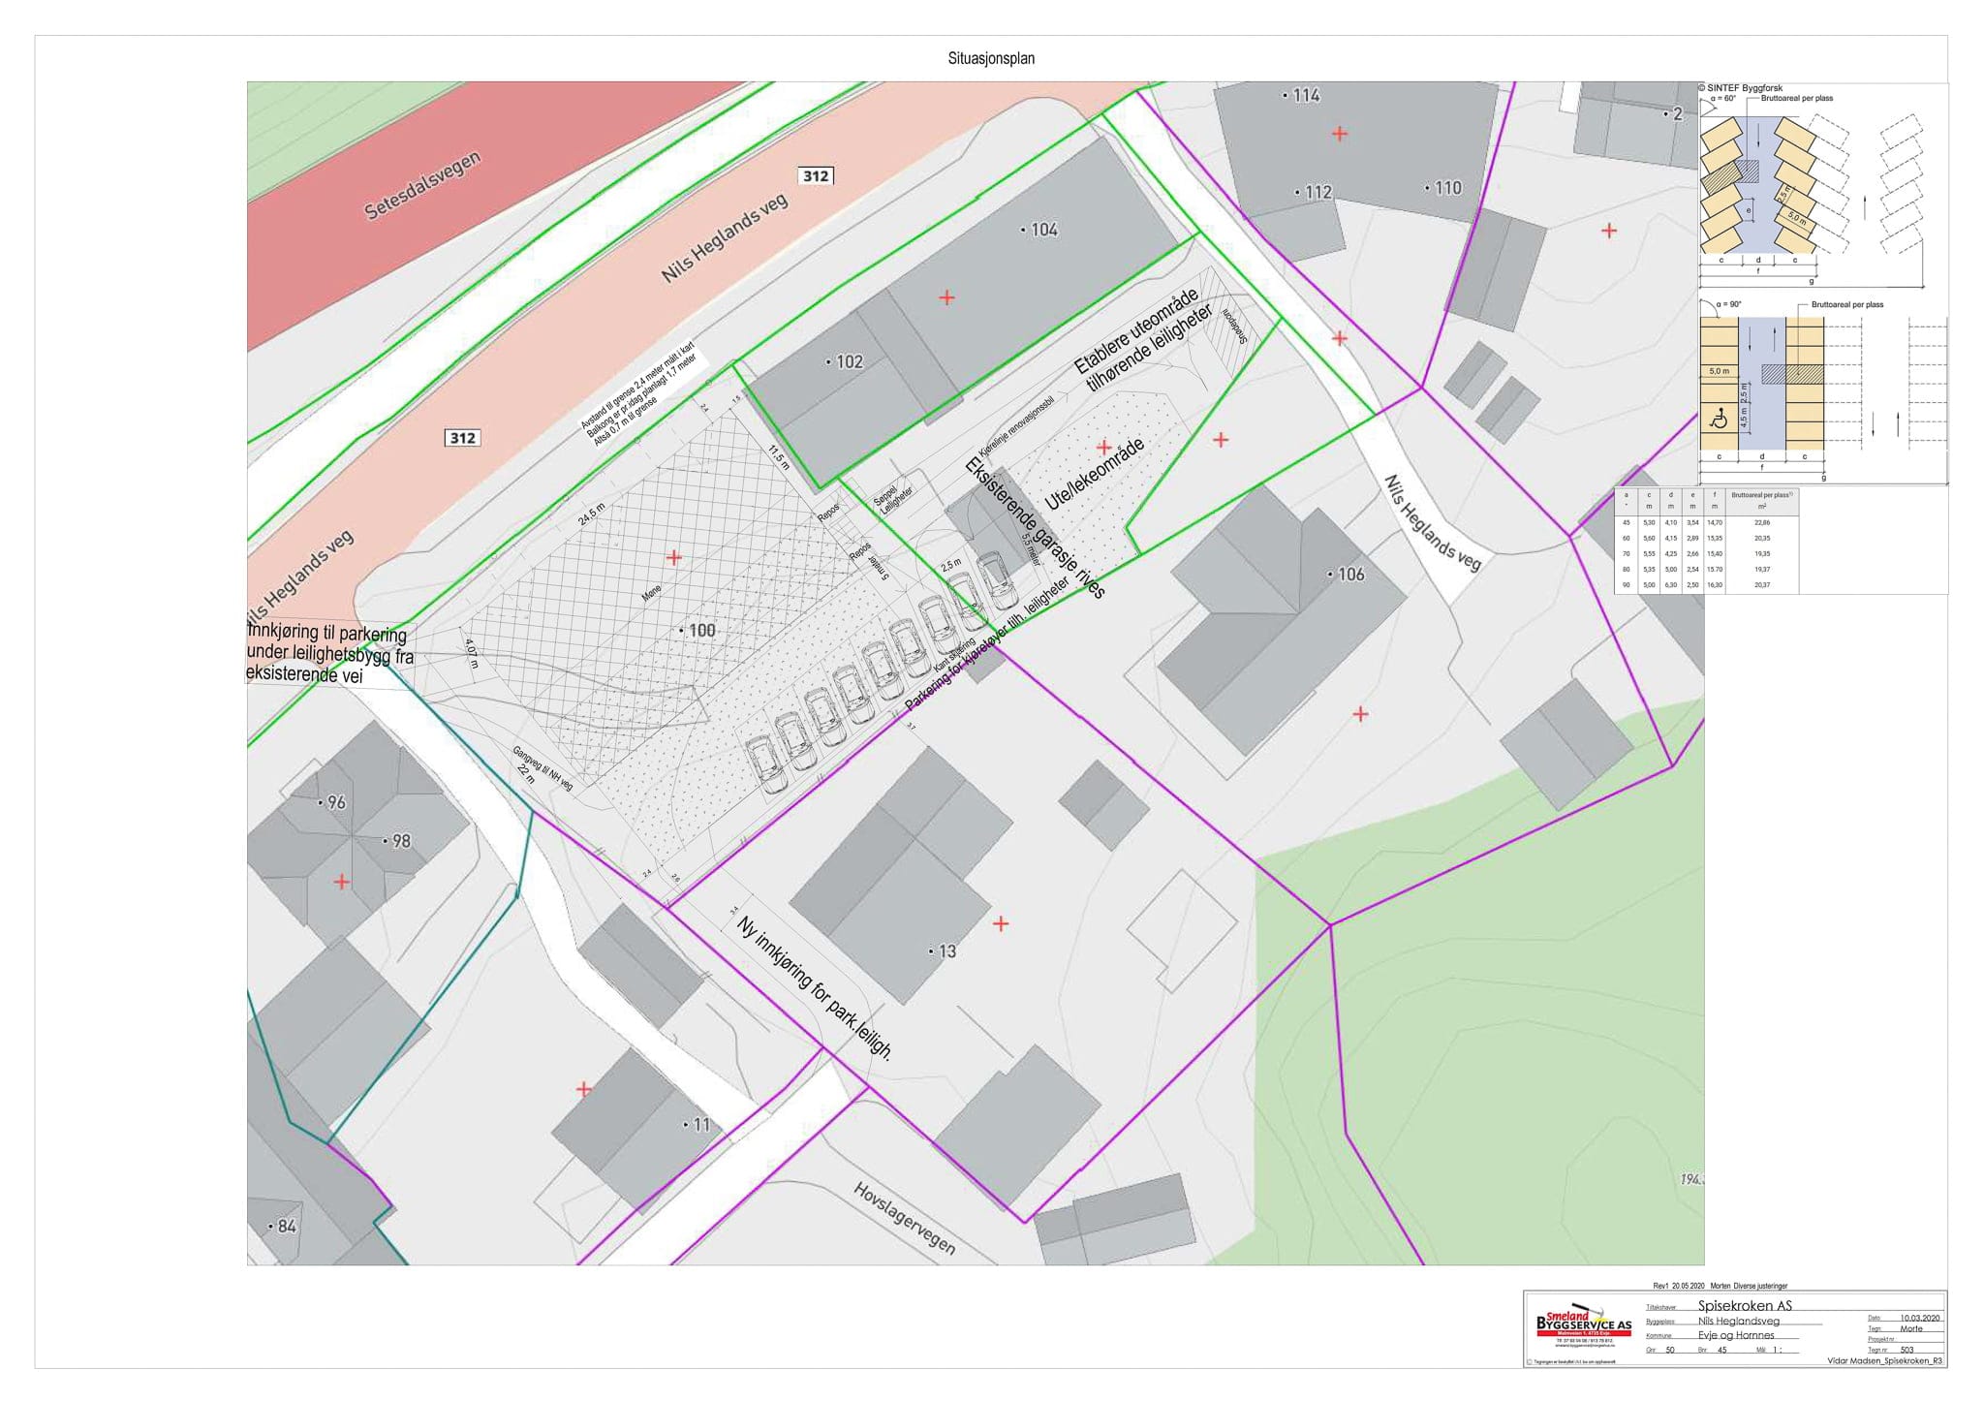The width and height of the screenshot is (1984, 1402).
Task: Click the Spisekroken AS title block field
Action: click(1745, 1306)
